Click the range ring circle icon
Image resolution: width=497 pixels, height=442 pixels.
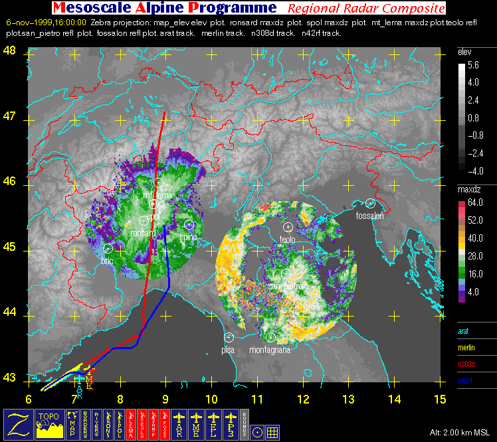tap(257, 432)
